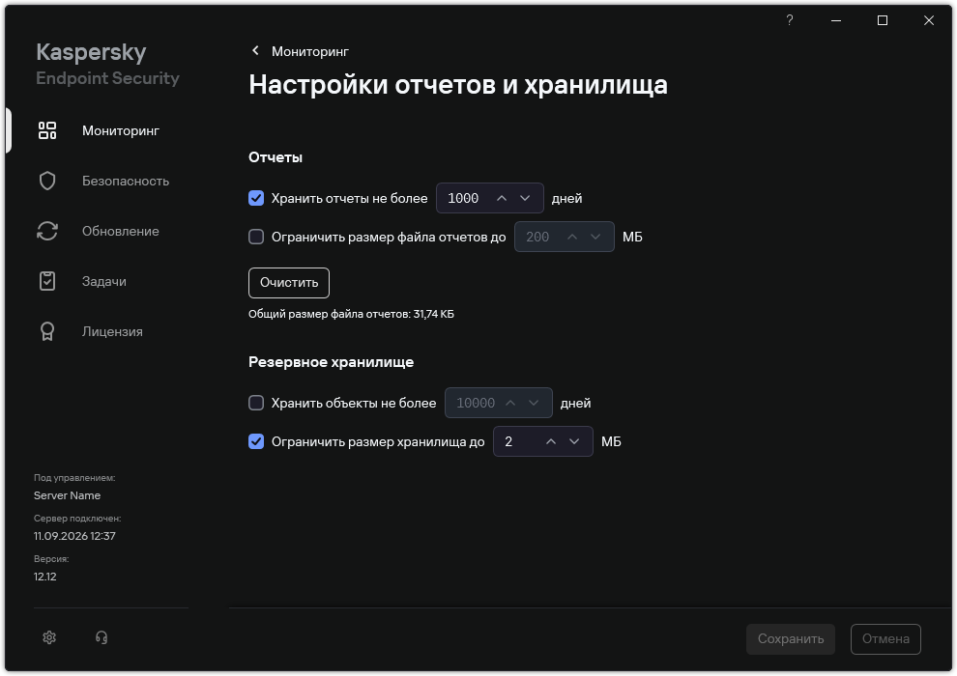Decrease report storage days with down arrow
The width and height of the screenshot is (957, 676).
525,198
